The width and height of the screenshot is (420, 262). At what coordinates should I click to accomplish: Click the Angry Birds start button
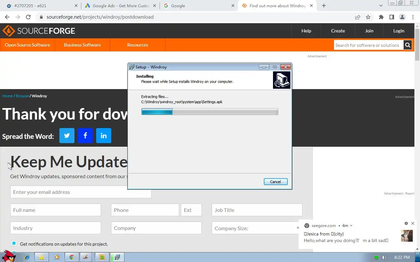(x=8, y=256)
